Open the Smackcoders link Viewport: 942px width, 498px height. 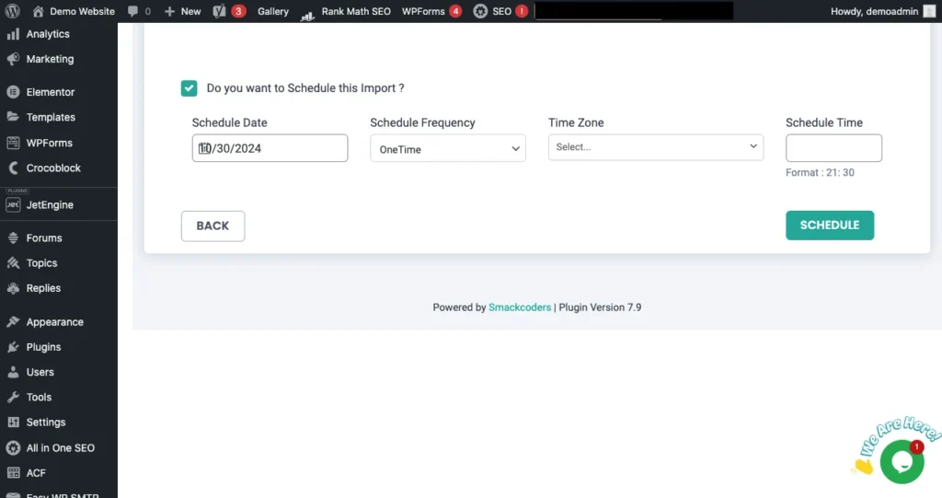(x=520, y=307)
